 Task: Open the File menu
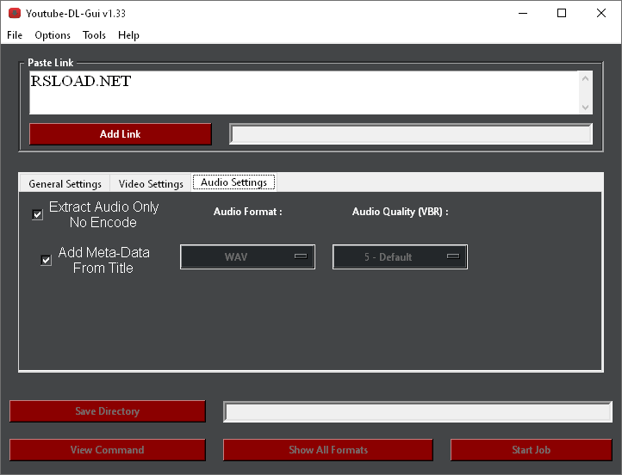pyautogui.click(x=15, y=35)
